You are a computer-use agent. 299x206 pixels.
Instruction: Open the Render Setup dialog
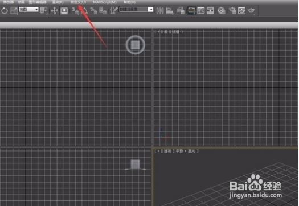pos(232,10)
